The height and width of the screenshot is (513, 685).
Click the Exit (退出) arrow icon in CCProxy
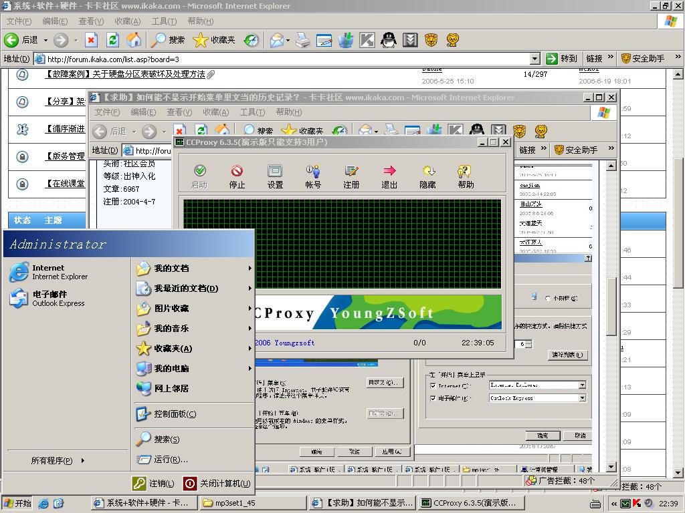click(x=389, y=176)
